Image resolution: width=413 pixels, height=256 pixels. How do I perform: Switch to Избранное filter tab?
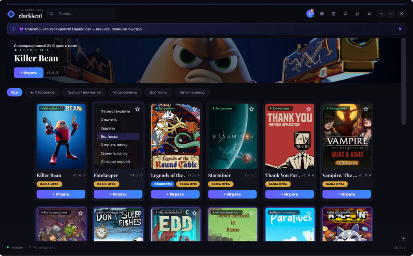click(42, 92)
